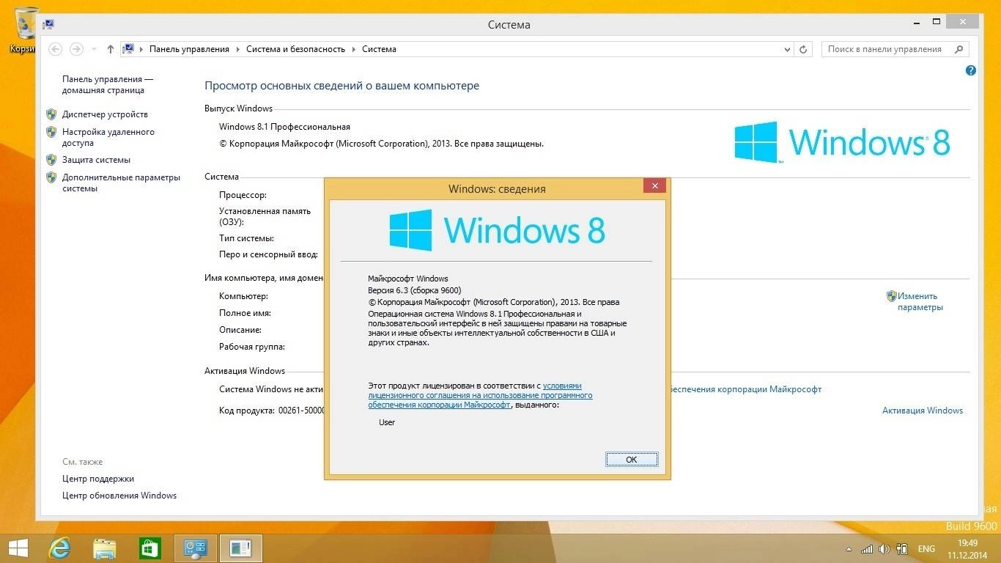Expand the arrow before Панель управления breadcrumb
The height and width of the screenshot is (563, 1001).
coord(141,49)
